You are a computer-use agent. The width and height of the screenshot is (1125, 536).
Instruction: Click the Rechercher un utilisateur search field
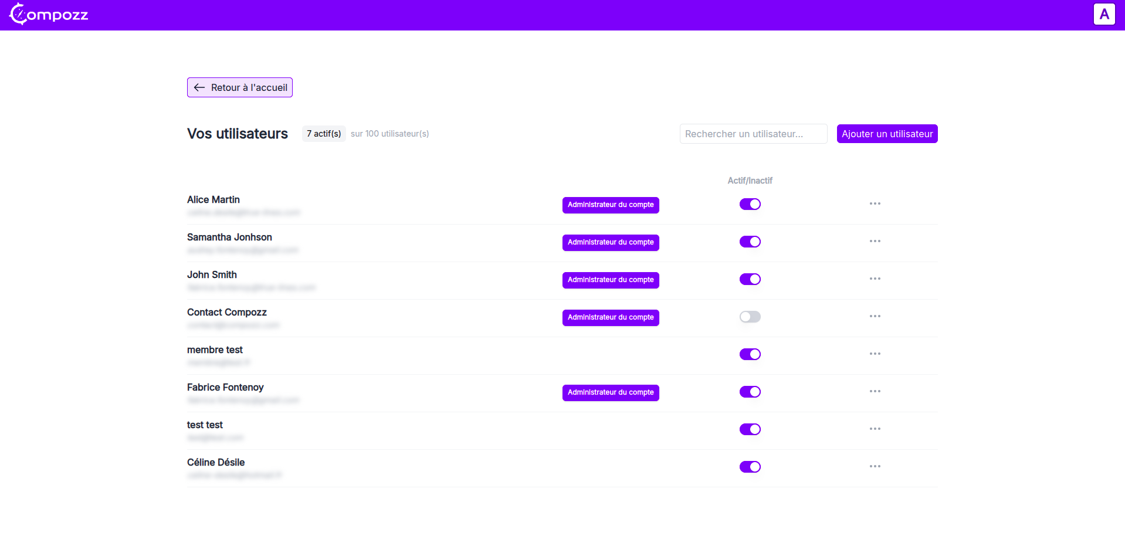[x=753, y=134]
